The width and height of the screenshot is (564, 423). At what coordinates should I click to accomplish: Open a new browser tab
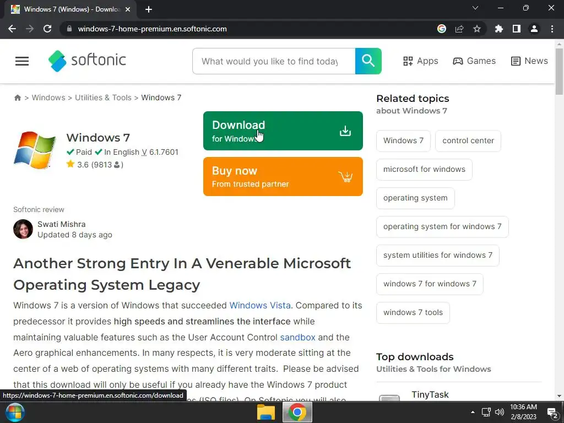pos(149,10)
